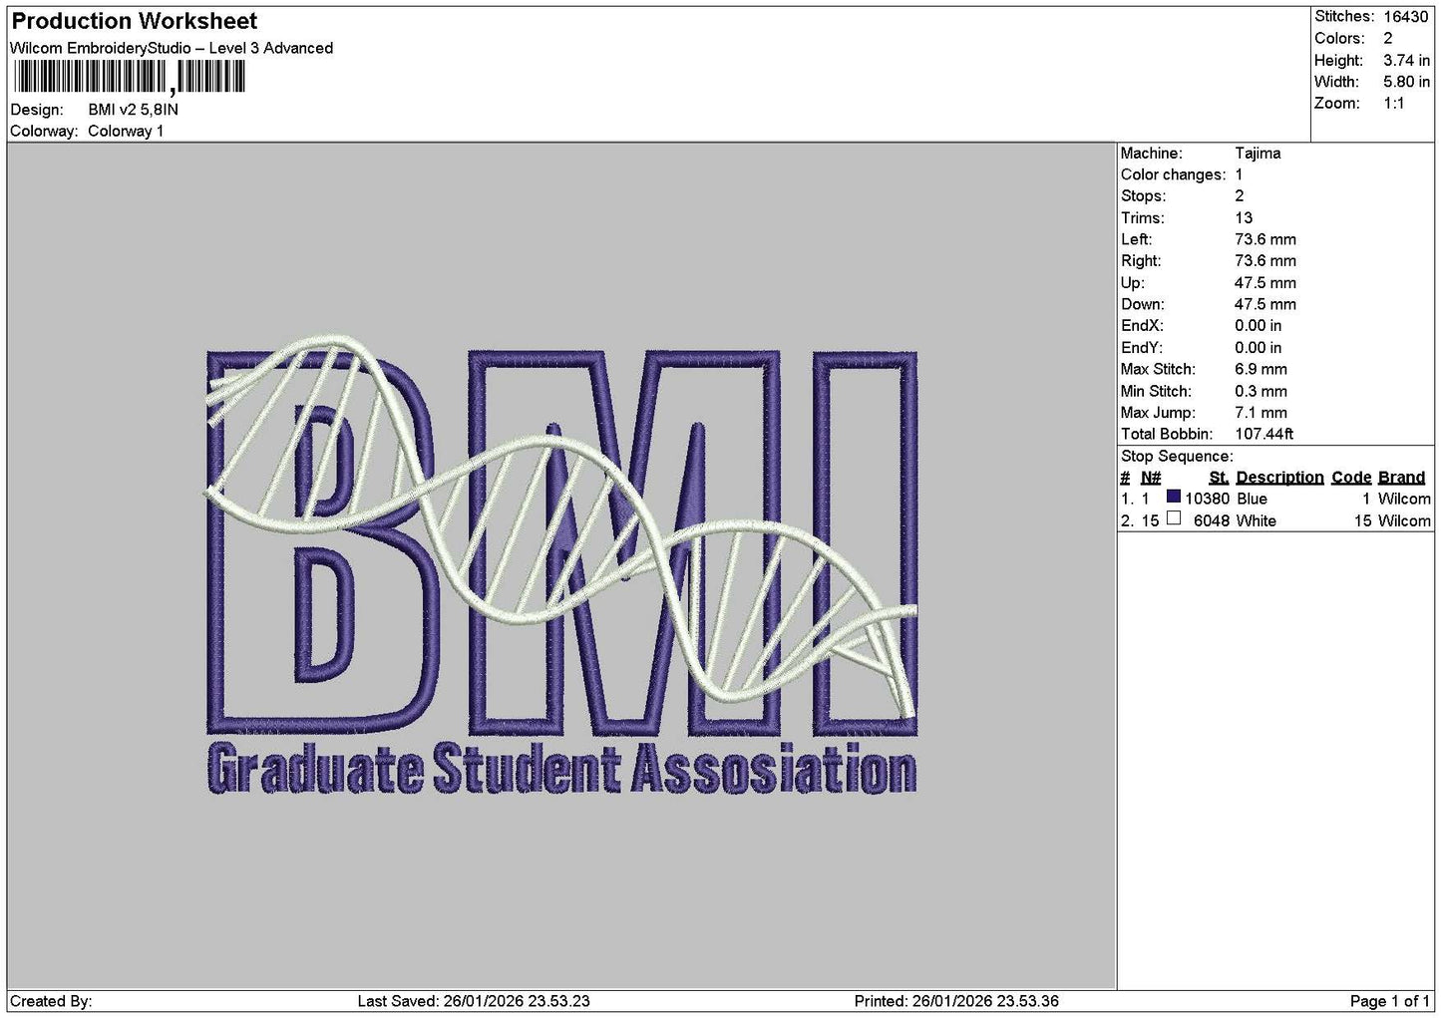The width and height of the screenshot is (1441, 1018).
Task: Click the 'White' description text
Action: [1257, 520]
